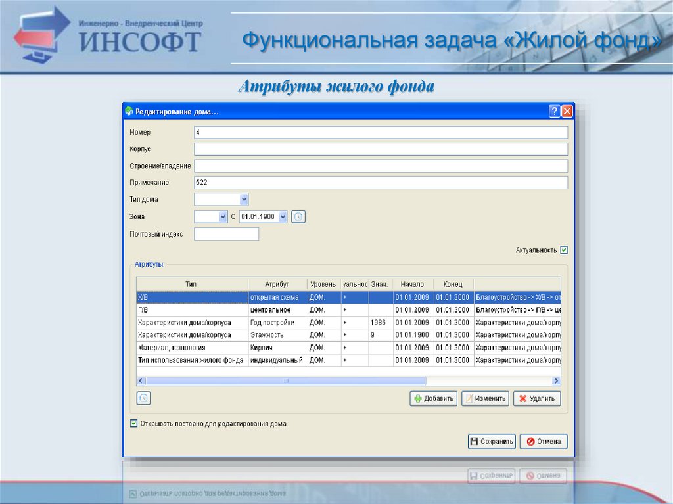Click the Тип column header

(x=192, y=284)
